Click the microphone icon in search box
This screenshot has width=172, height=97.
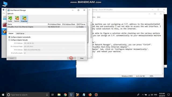(47, 95)
